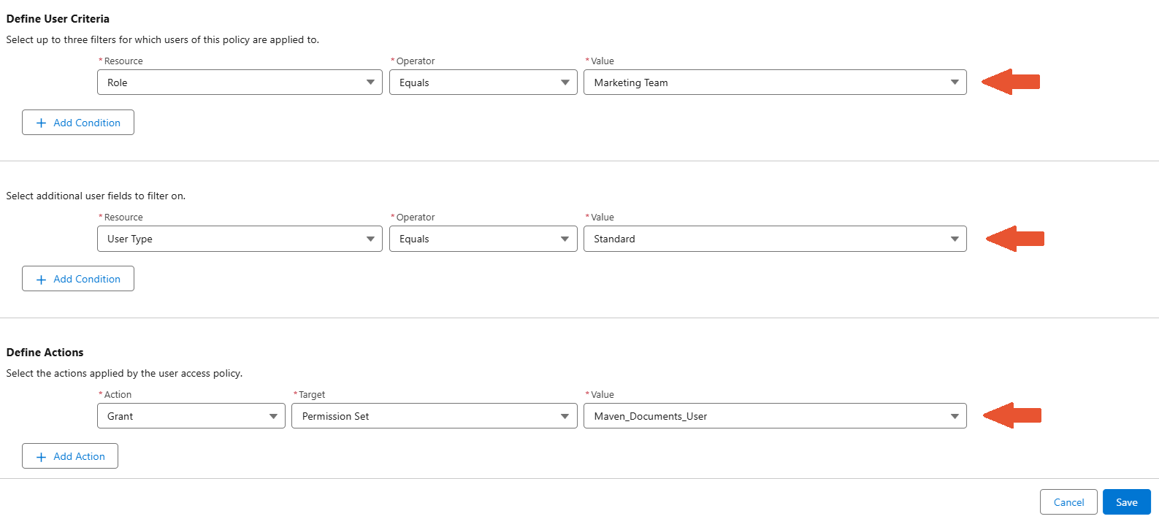Click the 'Select up to three filters' description text

pyautogui.click(x=162, y=39)
